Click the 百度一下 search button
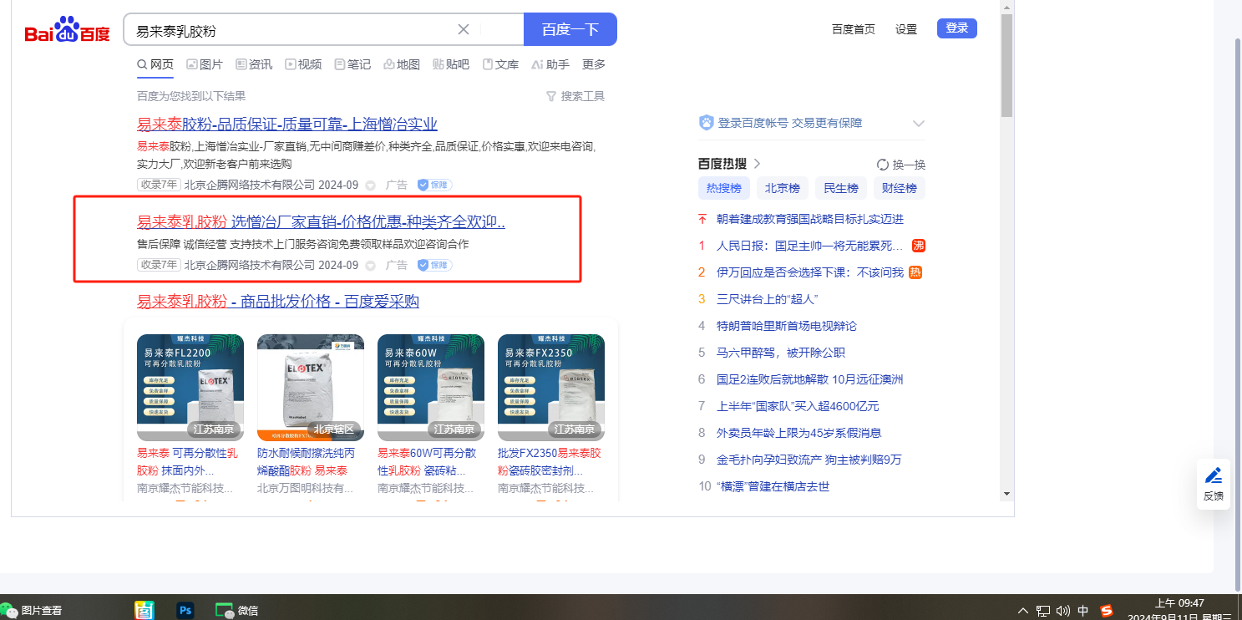The width and height of the screenshot is (1242, 620). pyautogui.click(x=570, y=30)
